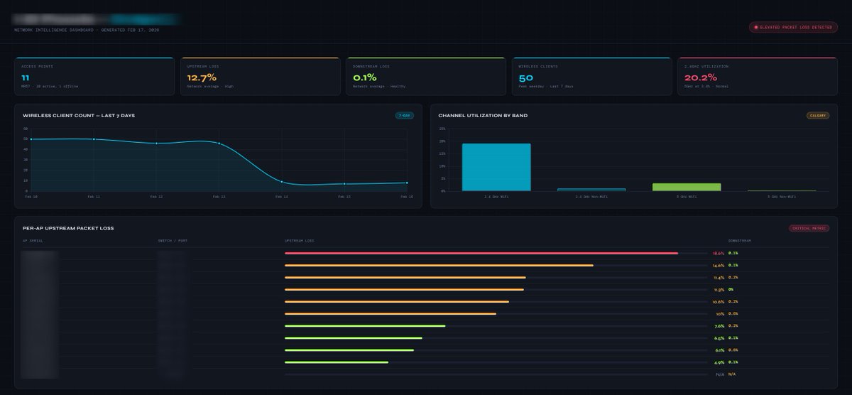Open the Upstream Loss card showing 12.7%

pyautogui.click(x=261, y=76)
